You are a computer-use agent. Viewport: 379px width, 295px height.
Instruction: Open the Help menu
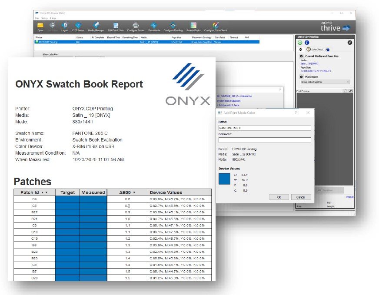coord(53,18)
